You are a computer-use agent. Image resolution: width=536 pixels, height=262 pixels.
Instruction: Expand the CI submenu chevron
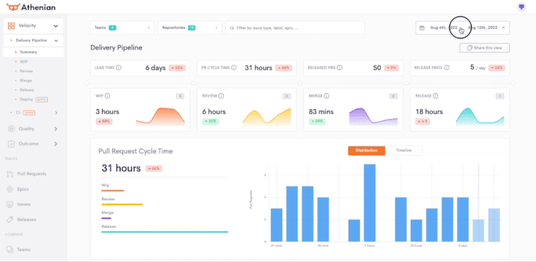pyautogui.click(x=56, y=113)
